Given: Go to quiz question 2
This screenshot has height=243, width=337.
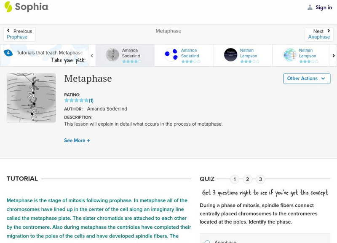Looking at the screenshot, I should click(248, 179).
